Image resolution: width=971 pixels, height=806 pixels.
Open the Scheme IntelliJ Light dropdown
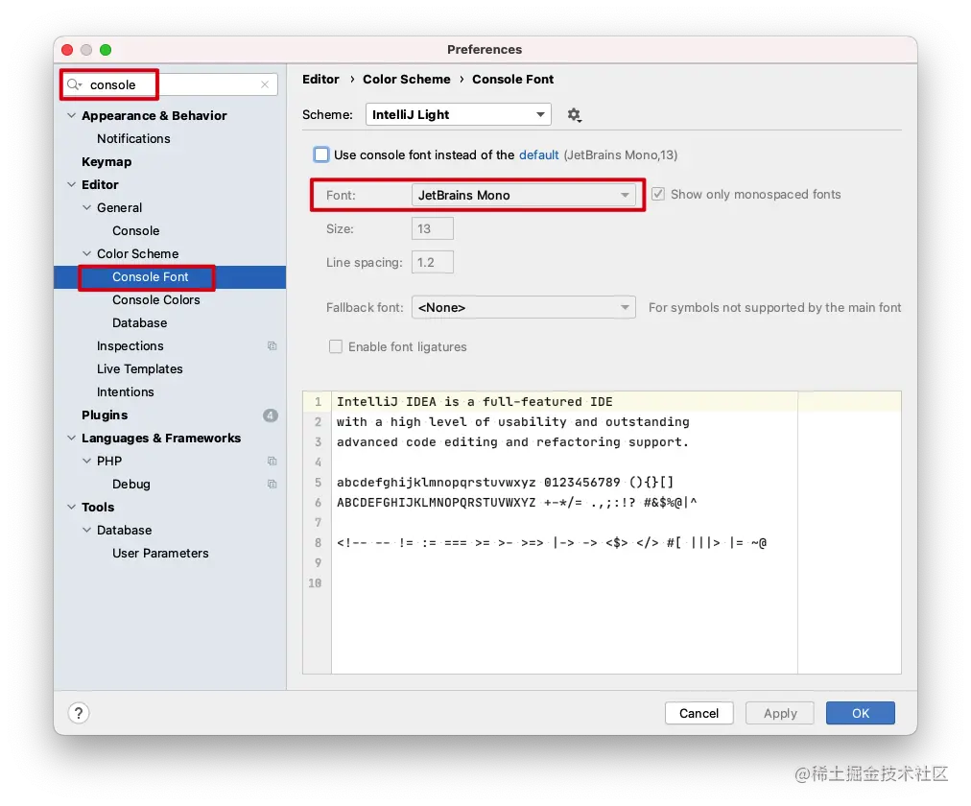tap(459, 114)
